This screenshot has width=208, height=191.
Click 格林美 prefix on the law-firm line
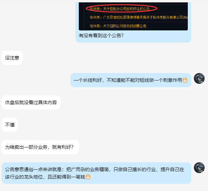pos(95,18)
